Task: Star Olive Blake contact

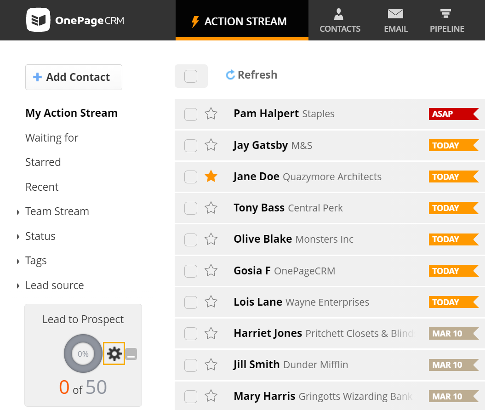Action: (x=211, y=239)
